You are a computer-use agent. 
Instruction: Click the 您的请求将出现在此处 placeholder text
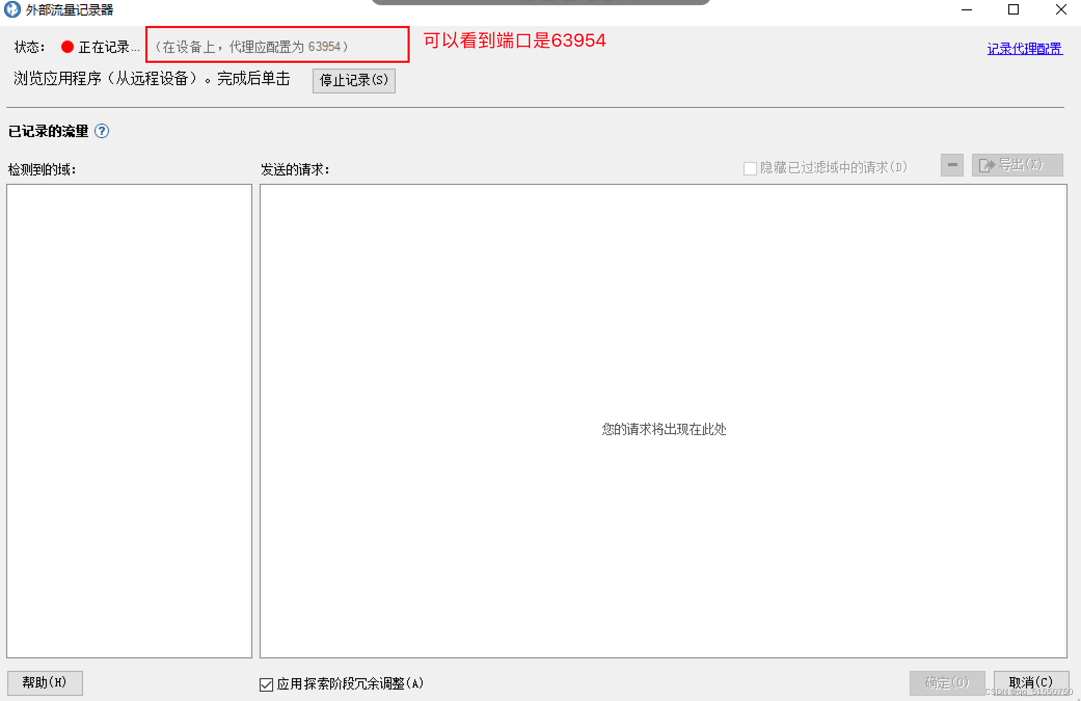point(664,429)
